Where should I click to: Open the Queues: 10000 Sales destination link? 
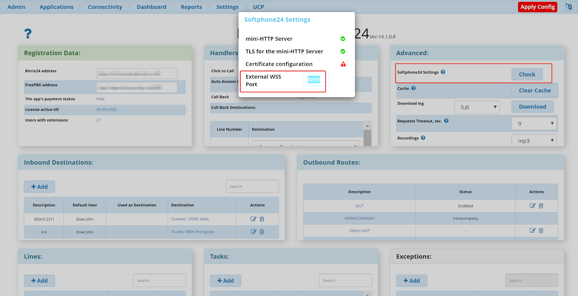[190, 219]
